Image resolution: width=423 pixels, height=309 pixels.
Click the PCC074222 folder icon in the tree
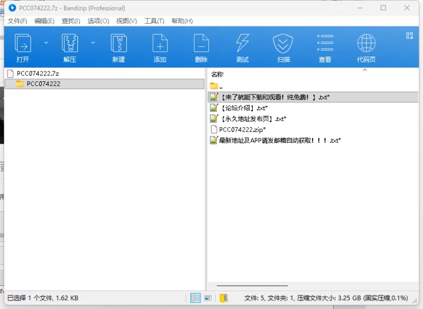point(20,84)
